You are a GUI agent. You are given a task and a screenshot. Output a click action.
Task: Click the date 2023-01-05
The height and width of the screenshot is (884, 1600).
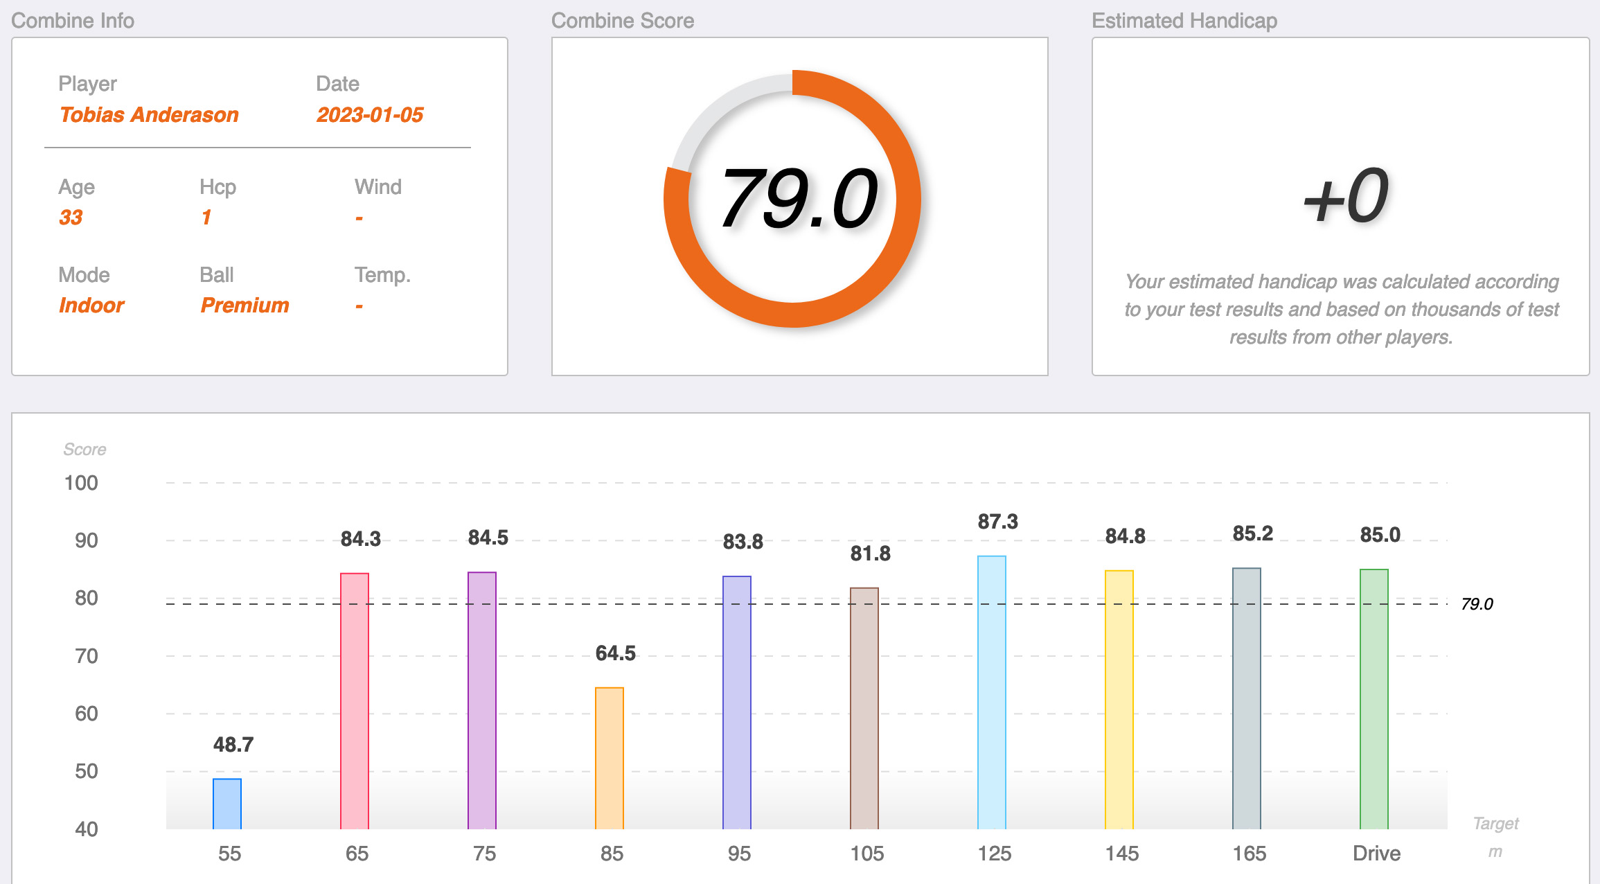click(x=370, y=114)
